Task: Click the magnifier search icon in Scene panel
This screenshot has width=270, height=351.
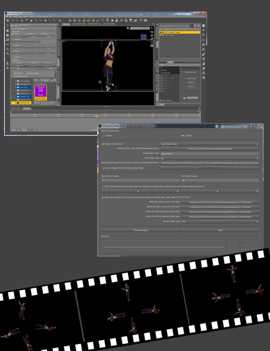Action: (x=192, y=26)
